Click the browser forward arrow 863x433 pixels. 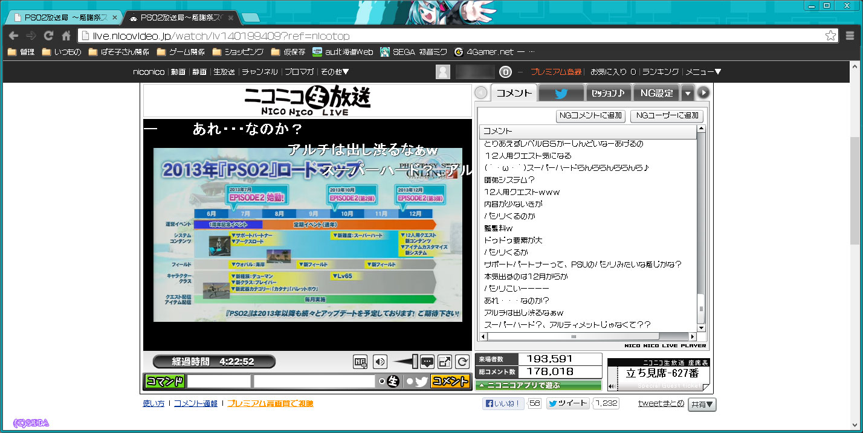[31, 36]
